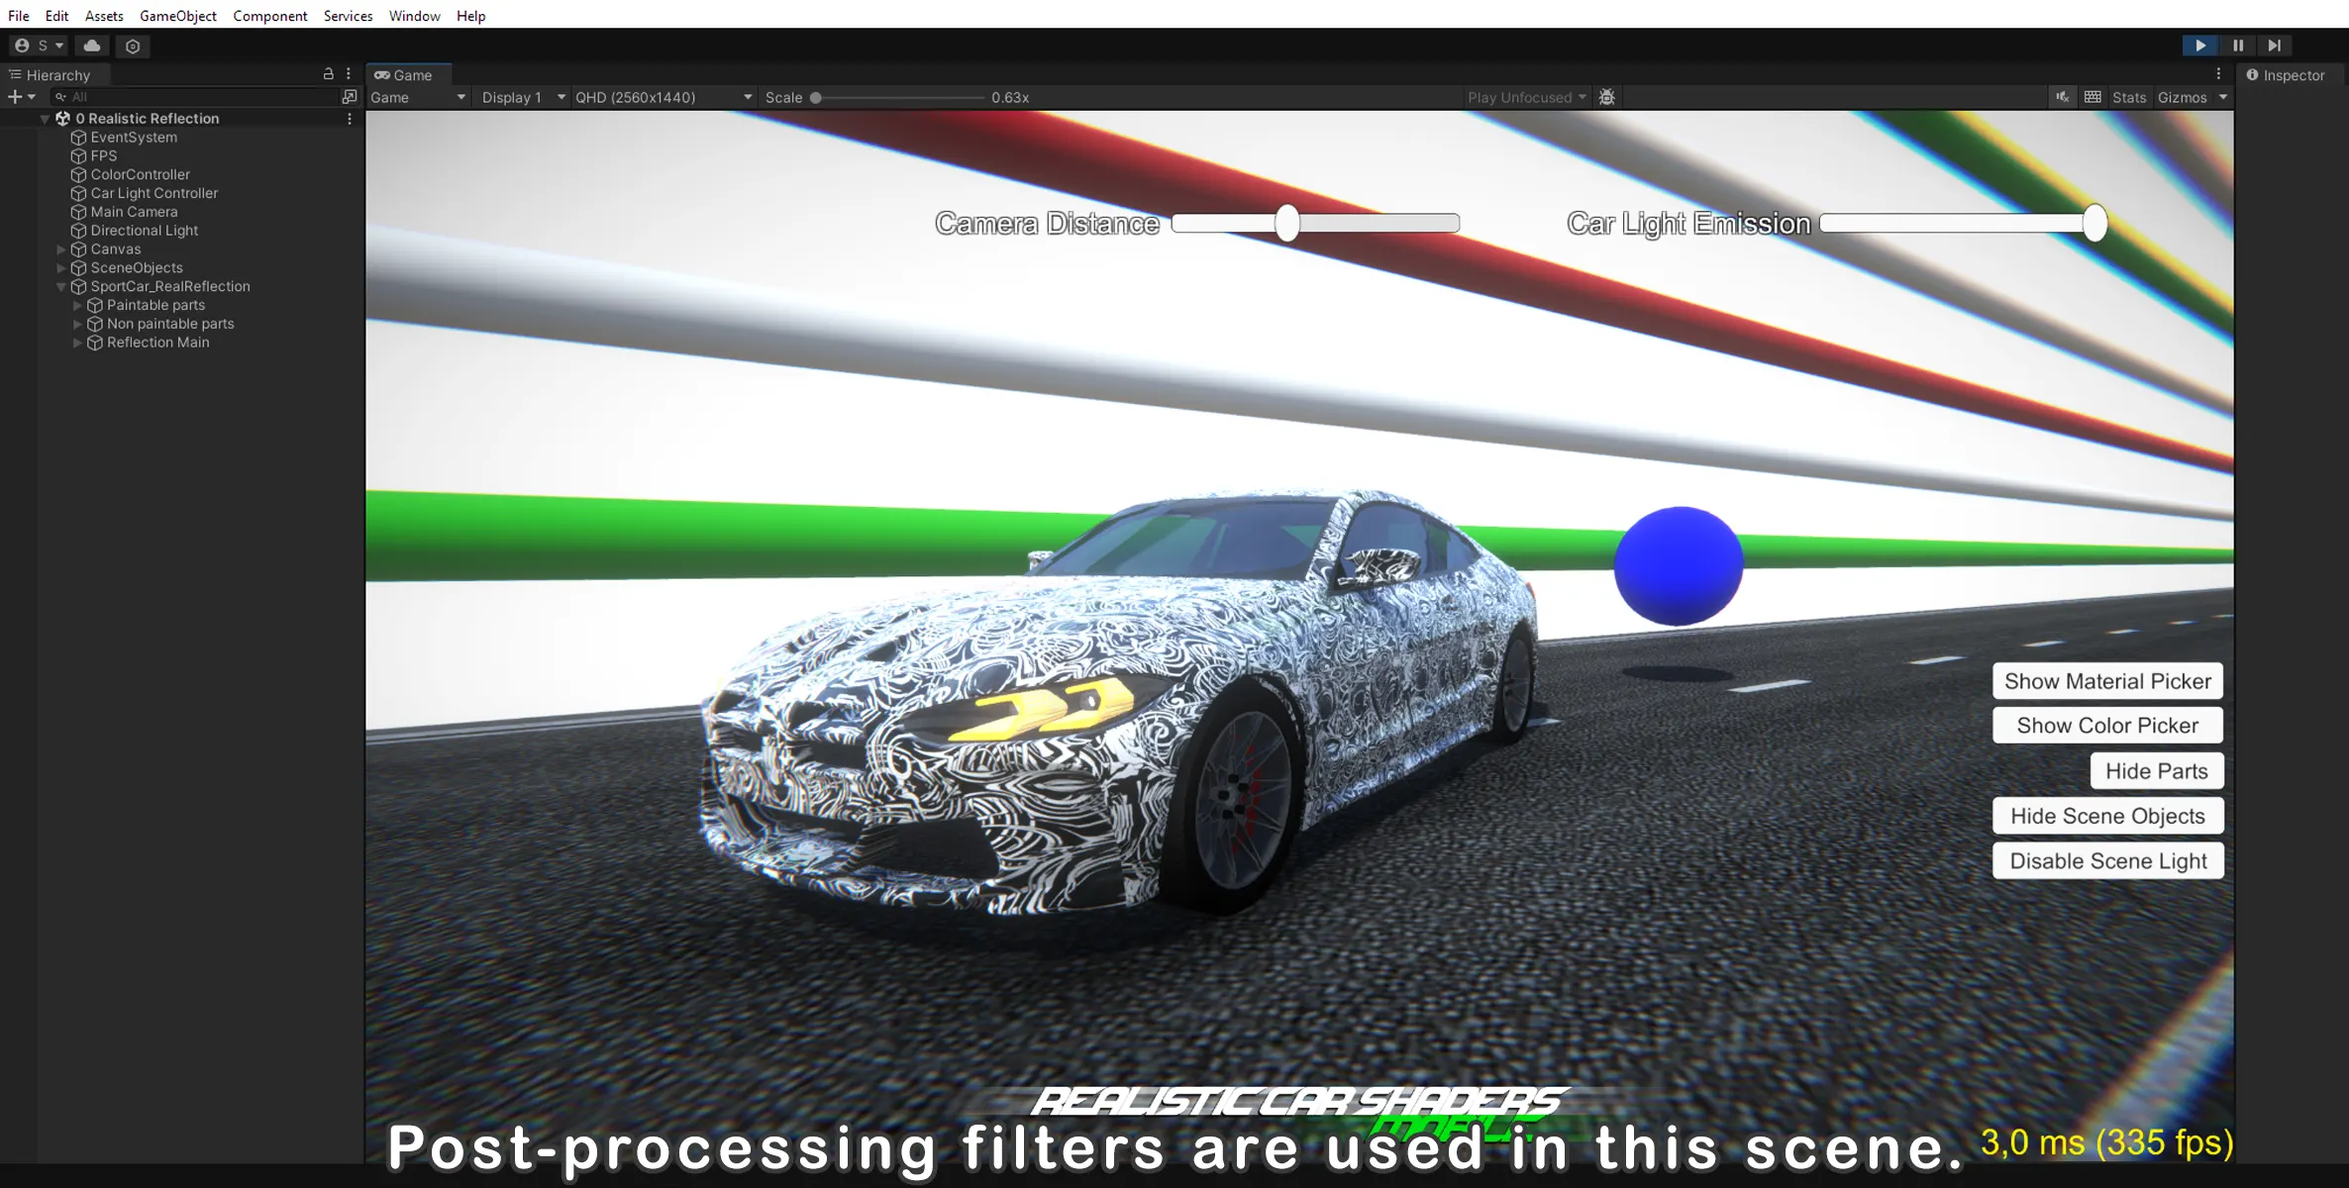The width and height of the screenshot is (2349, 1188).
Task: Click the Step frame forward icon
Action: coord(2275,46)
